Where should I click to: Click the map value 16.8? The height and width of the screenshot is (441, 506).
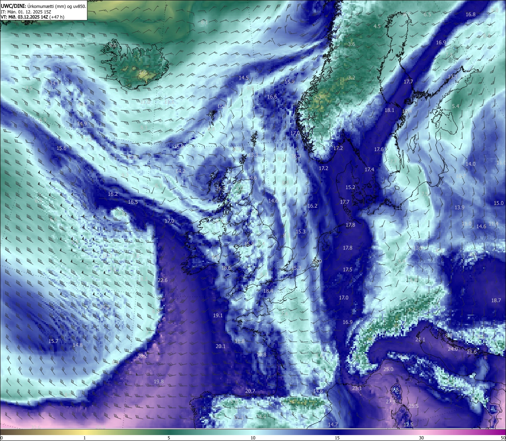tap(470, 14)
